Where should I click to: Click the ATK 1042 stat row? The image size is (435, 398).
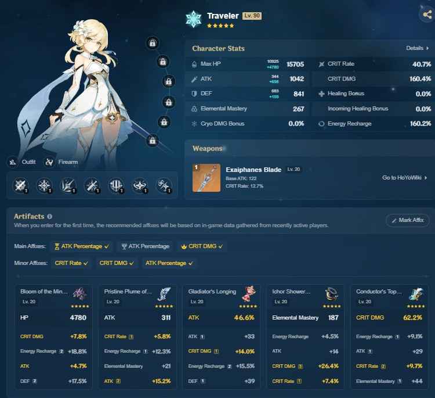coord(248,79)
